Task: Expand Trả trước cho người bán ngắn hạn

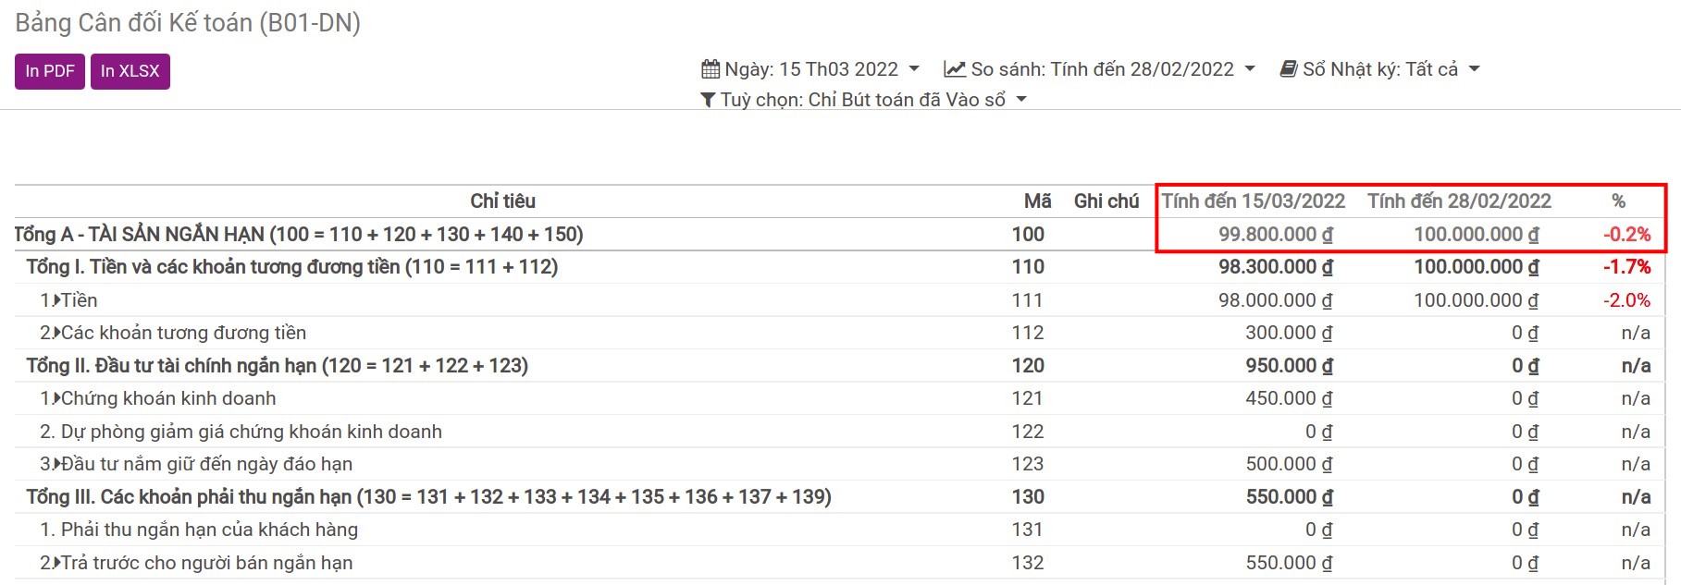Action: coord(56,563)
